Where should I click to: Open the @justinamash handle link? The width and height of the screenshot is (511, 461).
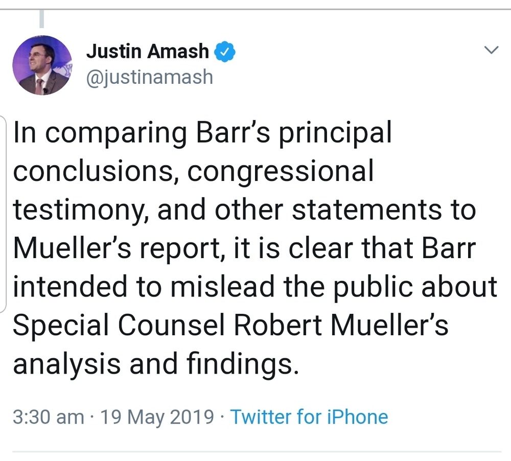pos(149,77)
